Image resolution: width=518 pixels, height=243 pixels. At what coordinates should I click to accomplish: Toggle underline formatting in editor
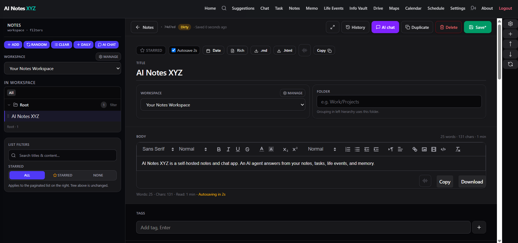pos(238,149)
